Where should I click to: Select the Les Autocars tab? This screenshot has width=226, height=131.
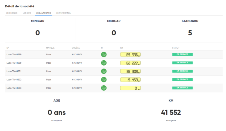tap(44, 13)
